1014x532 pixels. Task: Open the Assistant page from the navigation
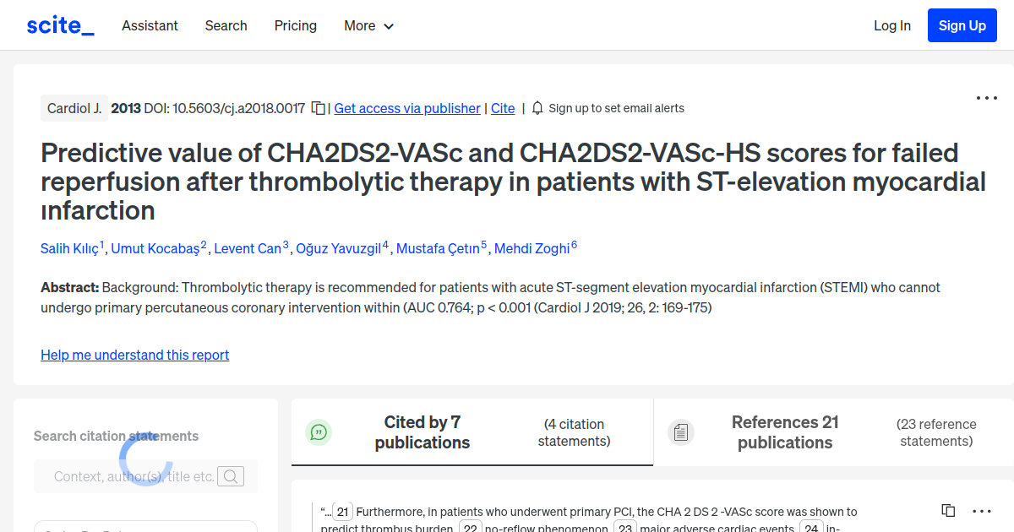tap(150, 25)
